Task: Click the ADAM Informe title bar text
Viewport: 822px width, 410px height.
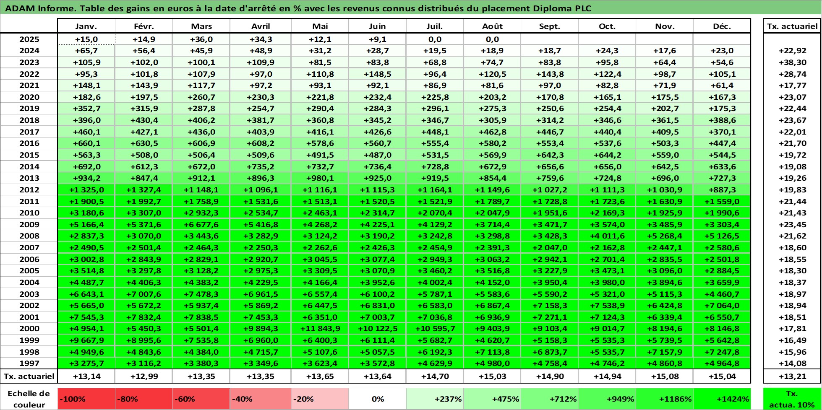Action: tap(298, 8)
